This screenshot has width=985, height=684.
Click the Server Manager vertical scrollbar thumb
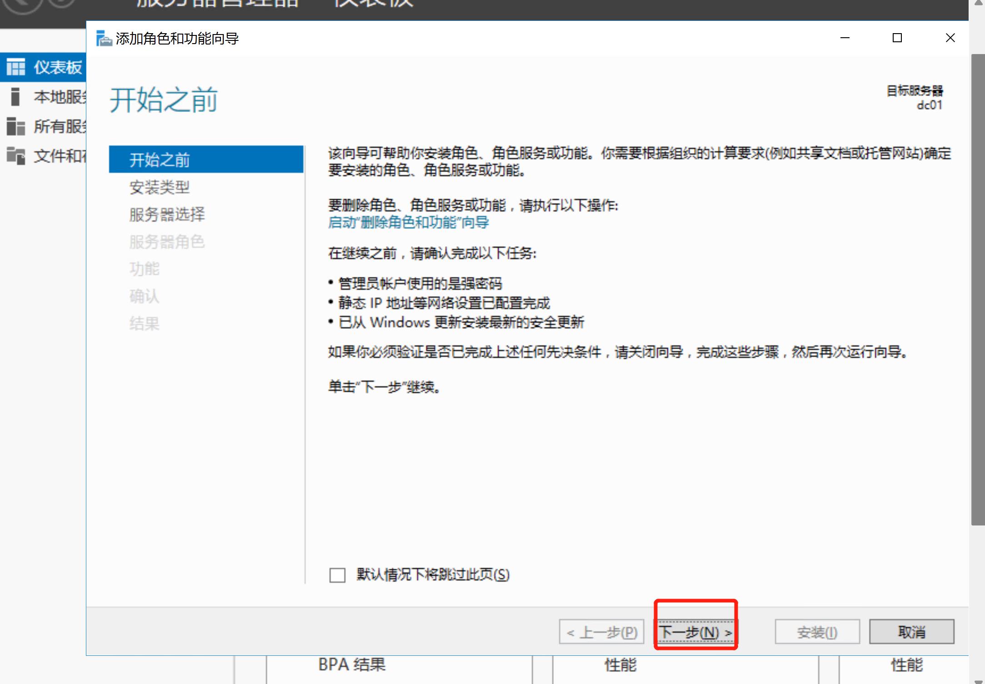click(x=978, y=290)
